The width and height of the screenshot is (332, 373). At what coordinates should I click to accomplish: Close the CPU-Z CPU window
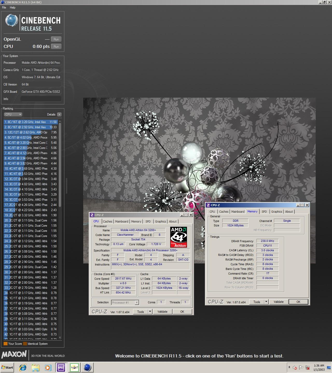[191, 215]
